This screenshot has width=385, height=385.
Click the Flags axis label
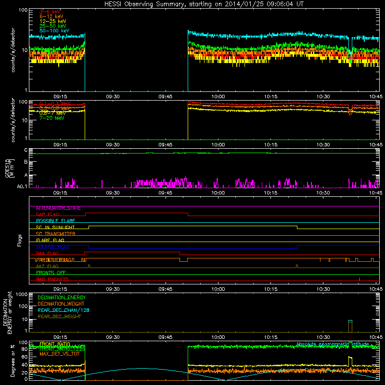(20, 240)
